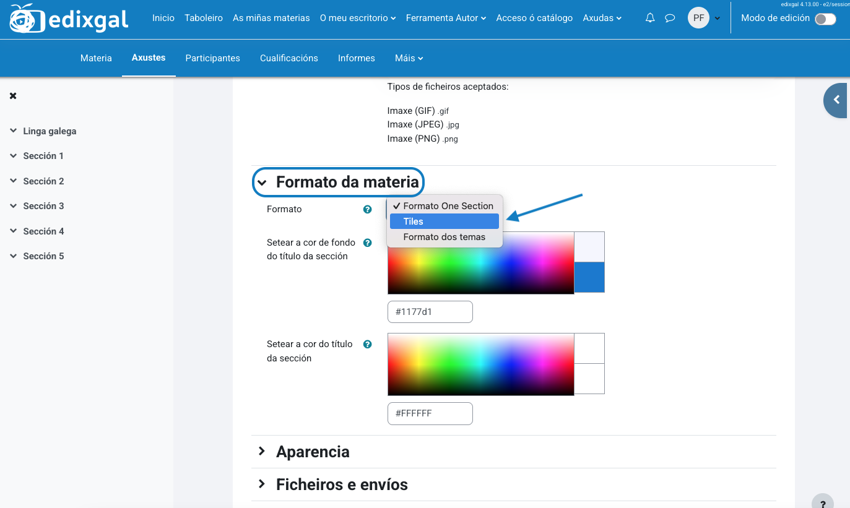850x508 pixels.
Task: Open the right block drawer arrow
Action: point(836,100)
